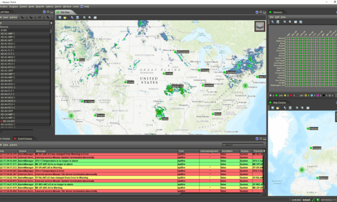The width and height of the screenshot is (337, 202).
Task: Select event 'SYS-1.Temperature is Error'
Action: pos(131,171)
